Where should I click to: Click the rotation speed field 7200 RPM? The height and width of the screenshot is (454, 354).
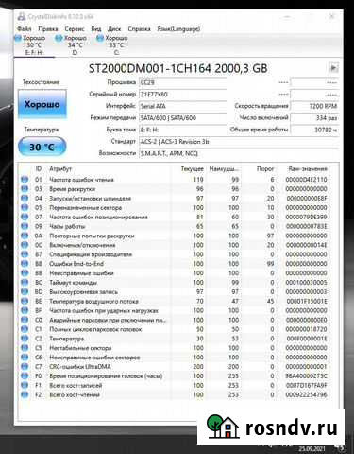point(314,106)
